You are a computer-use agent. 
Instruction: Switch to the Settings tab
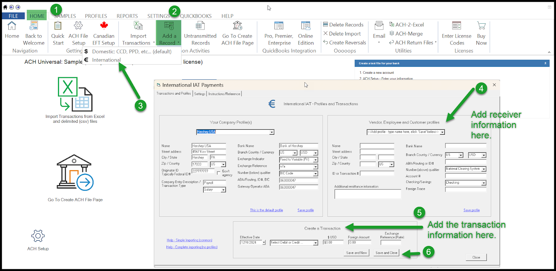click(199, 94)
